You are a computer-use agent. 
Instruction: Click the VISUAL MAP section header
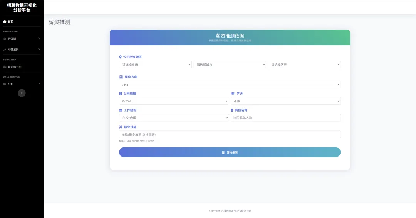tap(10, 60)
